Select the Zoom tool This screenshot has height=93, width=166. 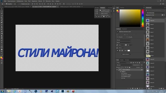[x=2, y=51]
